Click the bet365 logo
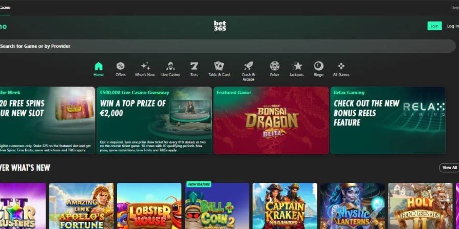 [220, 26]
